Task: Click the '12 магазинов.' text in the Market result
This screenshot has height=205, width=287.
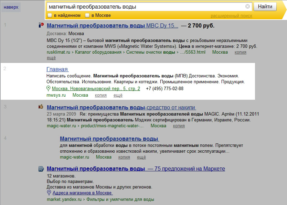Action: [61, 176]
